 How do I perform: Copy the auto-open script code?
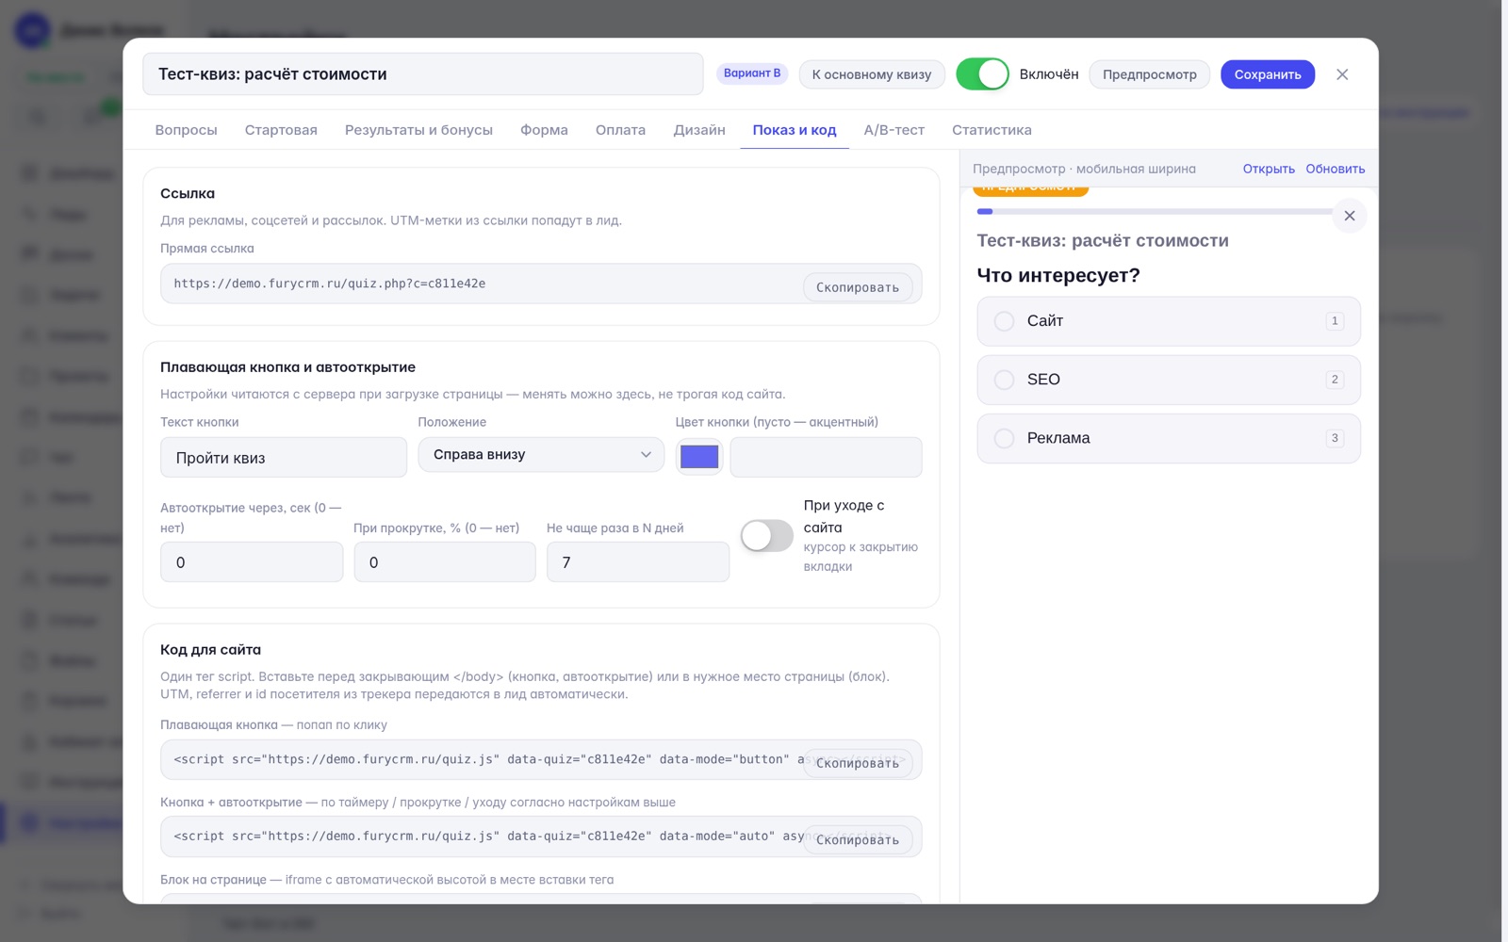pos(858,839)
